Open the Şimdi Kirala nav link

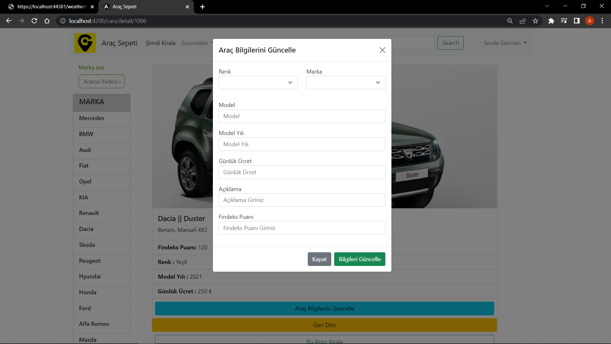point(161,43)
